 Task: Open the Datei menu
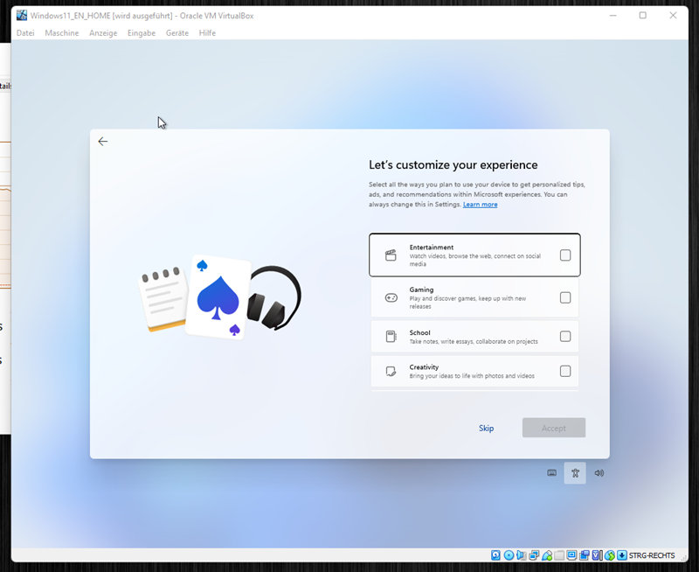point(25,33)
